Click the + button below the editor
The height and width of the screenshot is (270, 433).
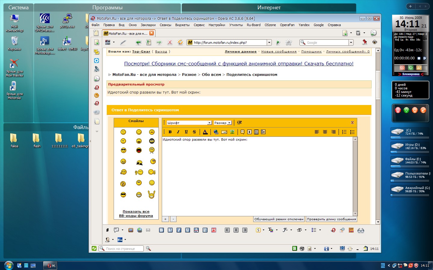[x=165, y=219]
